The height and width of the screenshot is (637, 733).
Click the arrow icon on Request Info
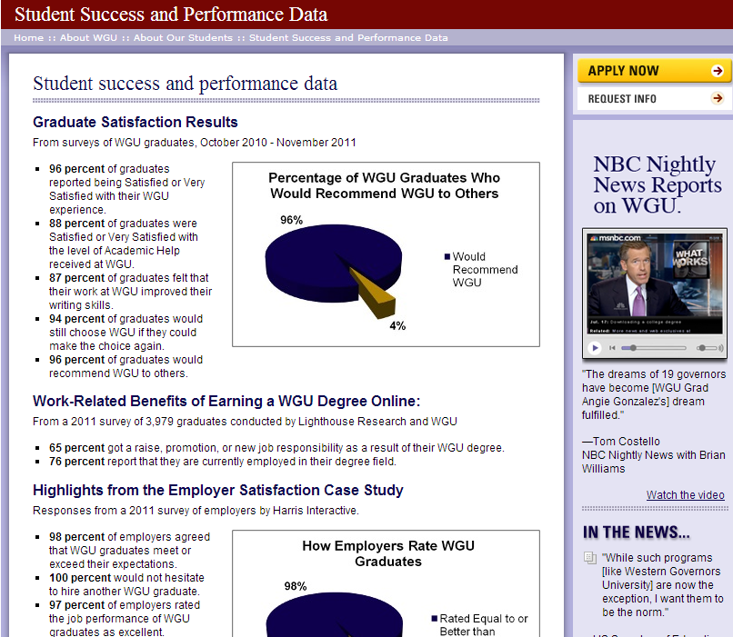[718, 98]
